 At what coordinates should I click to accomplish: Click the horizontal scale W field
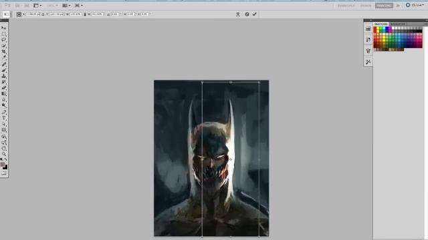click(76, 14)
